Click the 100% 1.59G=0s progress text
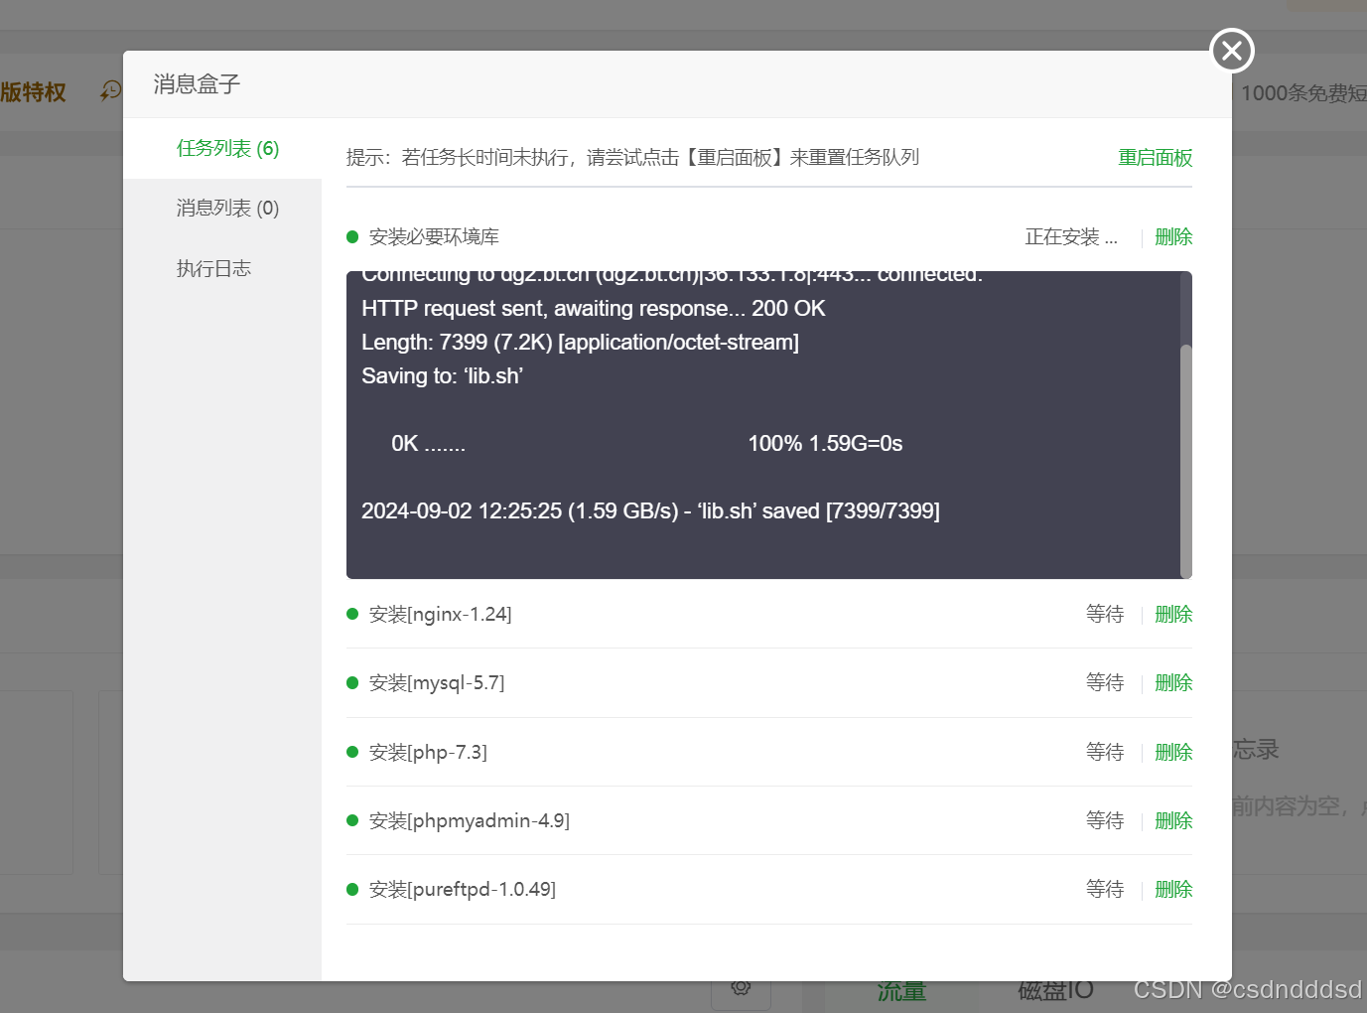Image resolution: width=1367 pixels, height=1013 pixels. (825, 444)
